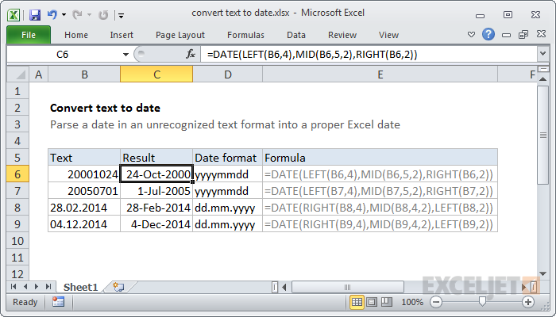Image resolution: width=556 pixels, height=317 pixels.
Task: Select row 6 header
Action: pos(17,174)
